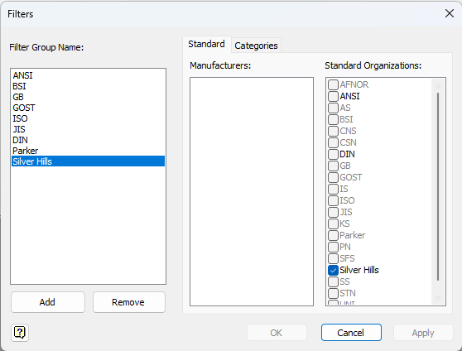Check the Parker organization checkbox
This screenshot has width=462, height=351.
[x=333, y=235]
